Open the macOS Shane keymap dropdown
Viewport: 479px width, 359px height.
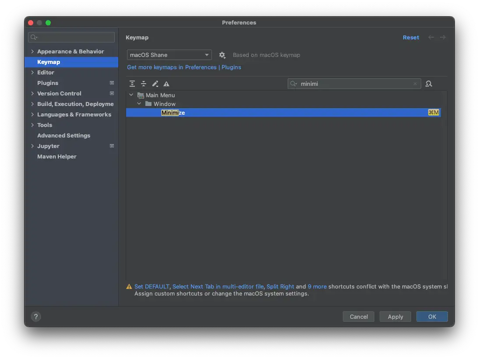pyautogui.click(x=169, y=55)
